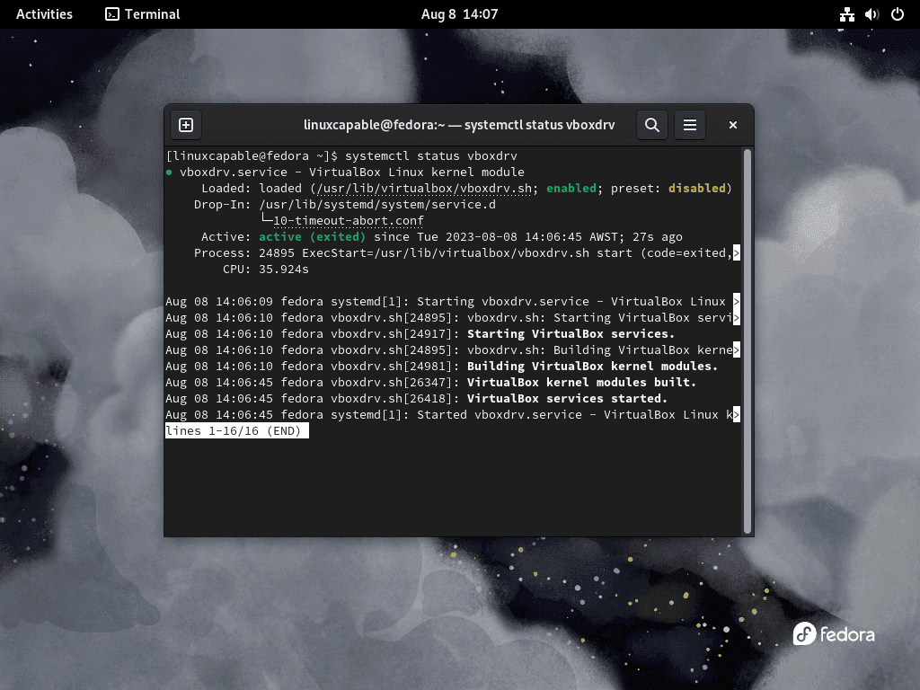920x690 pixels.
Task: Open the Activities overview
Action: coord(43,13)
